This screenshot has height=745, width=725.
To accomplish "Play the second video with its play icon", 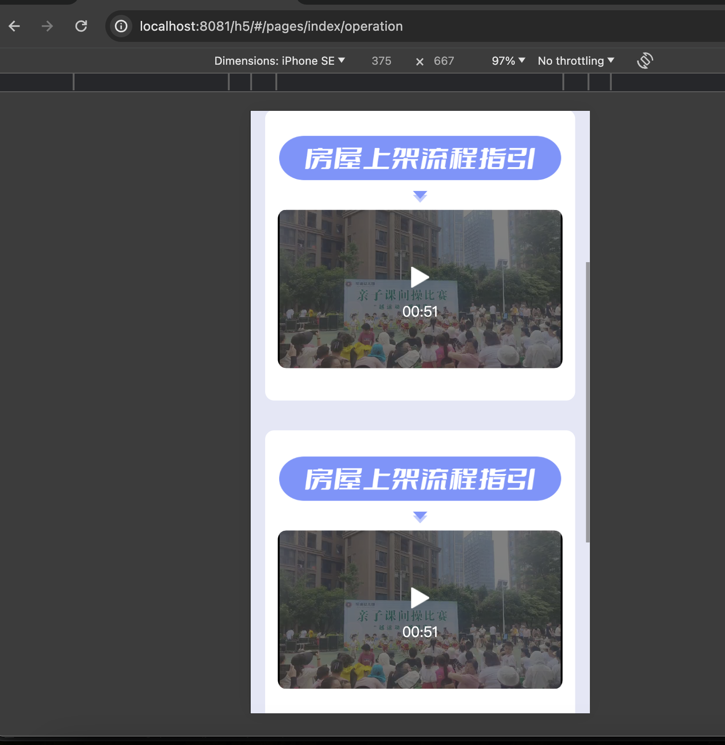I will (420, 598).
